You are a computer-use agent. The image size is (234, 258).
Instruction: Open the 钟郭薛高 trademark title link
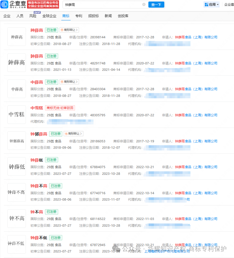click(39, 134)
